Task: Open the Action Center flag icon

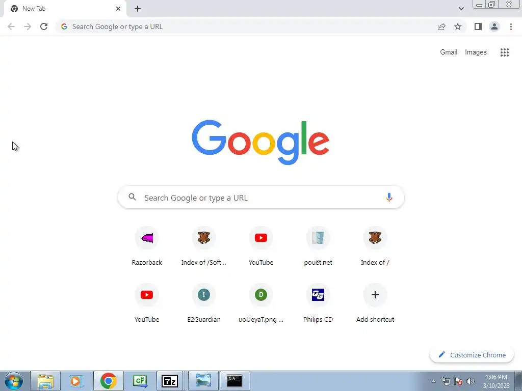Action: tap(458, 381)
